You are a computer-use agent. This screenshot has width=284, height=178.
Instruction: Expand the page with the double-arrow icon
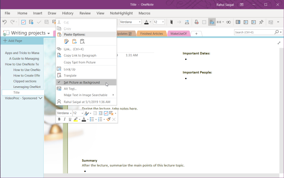[x=279, y=43]
